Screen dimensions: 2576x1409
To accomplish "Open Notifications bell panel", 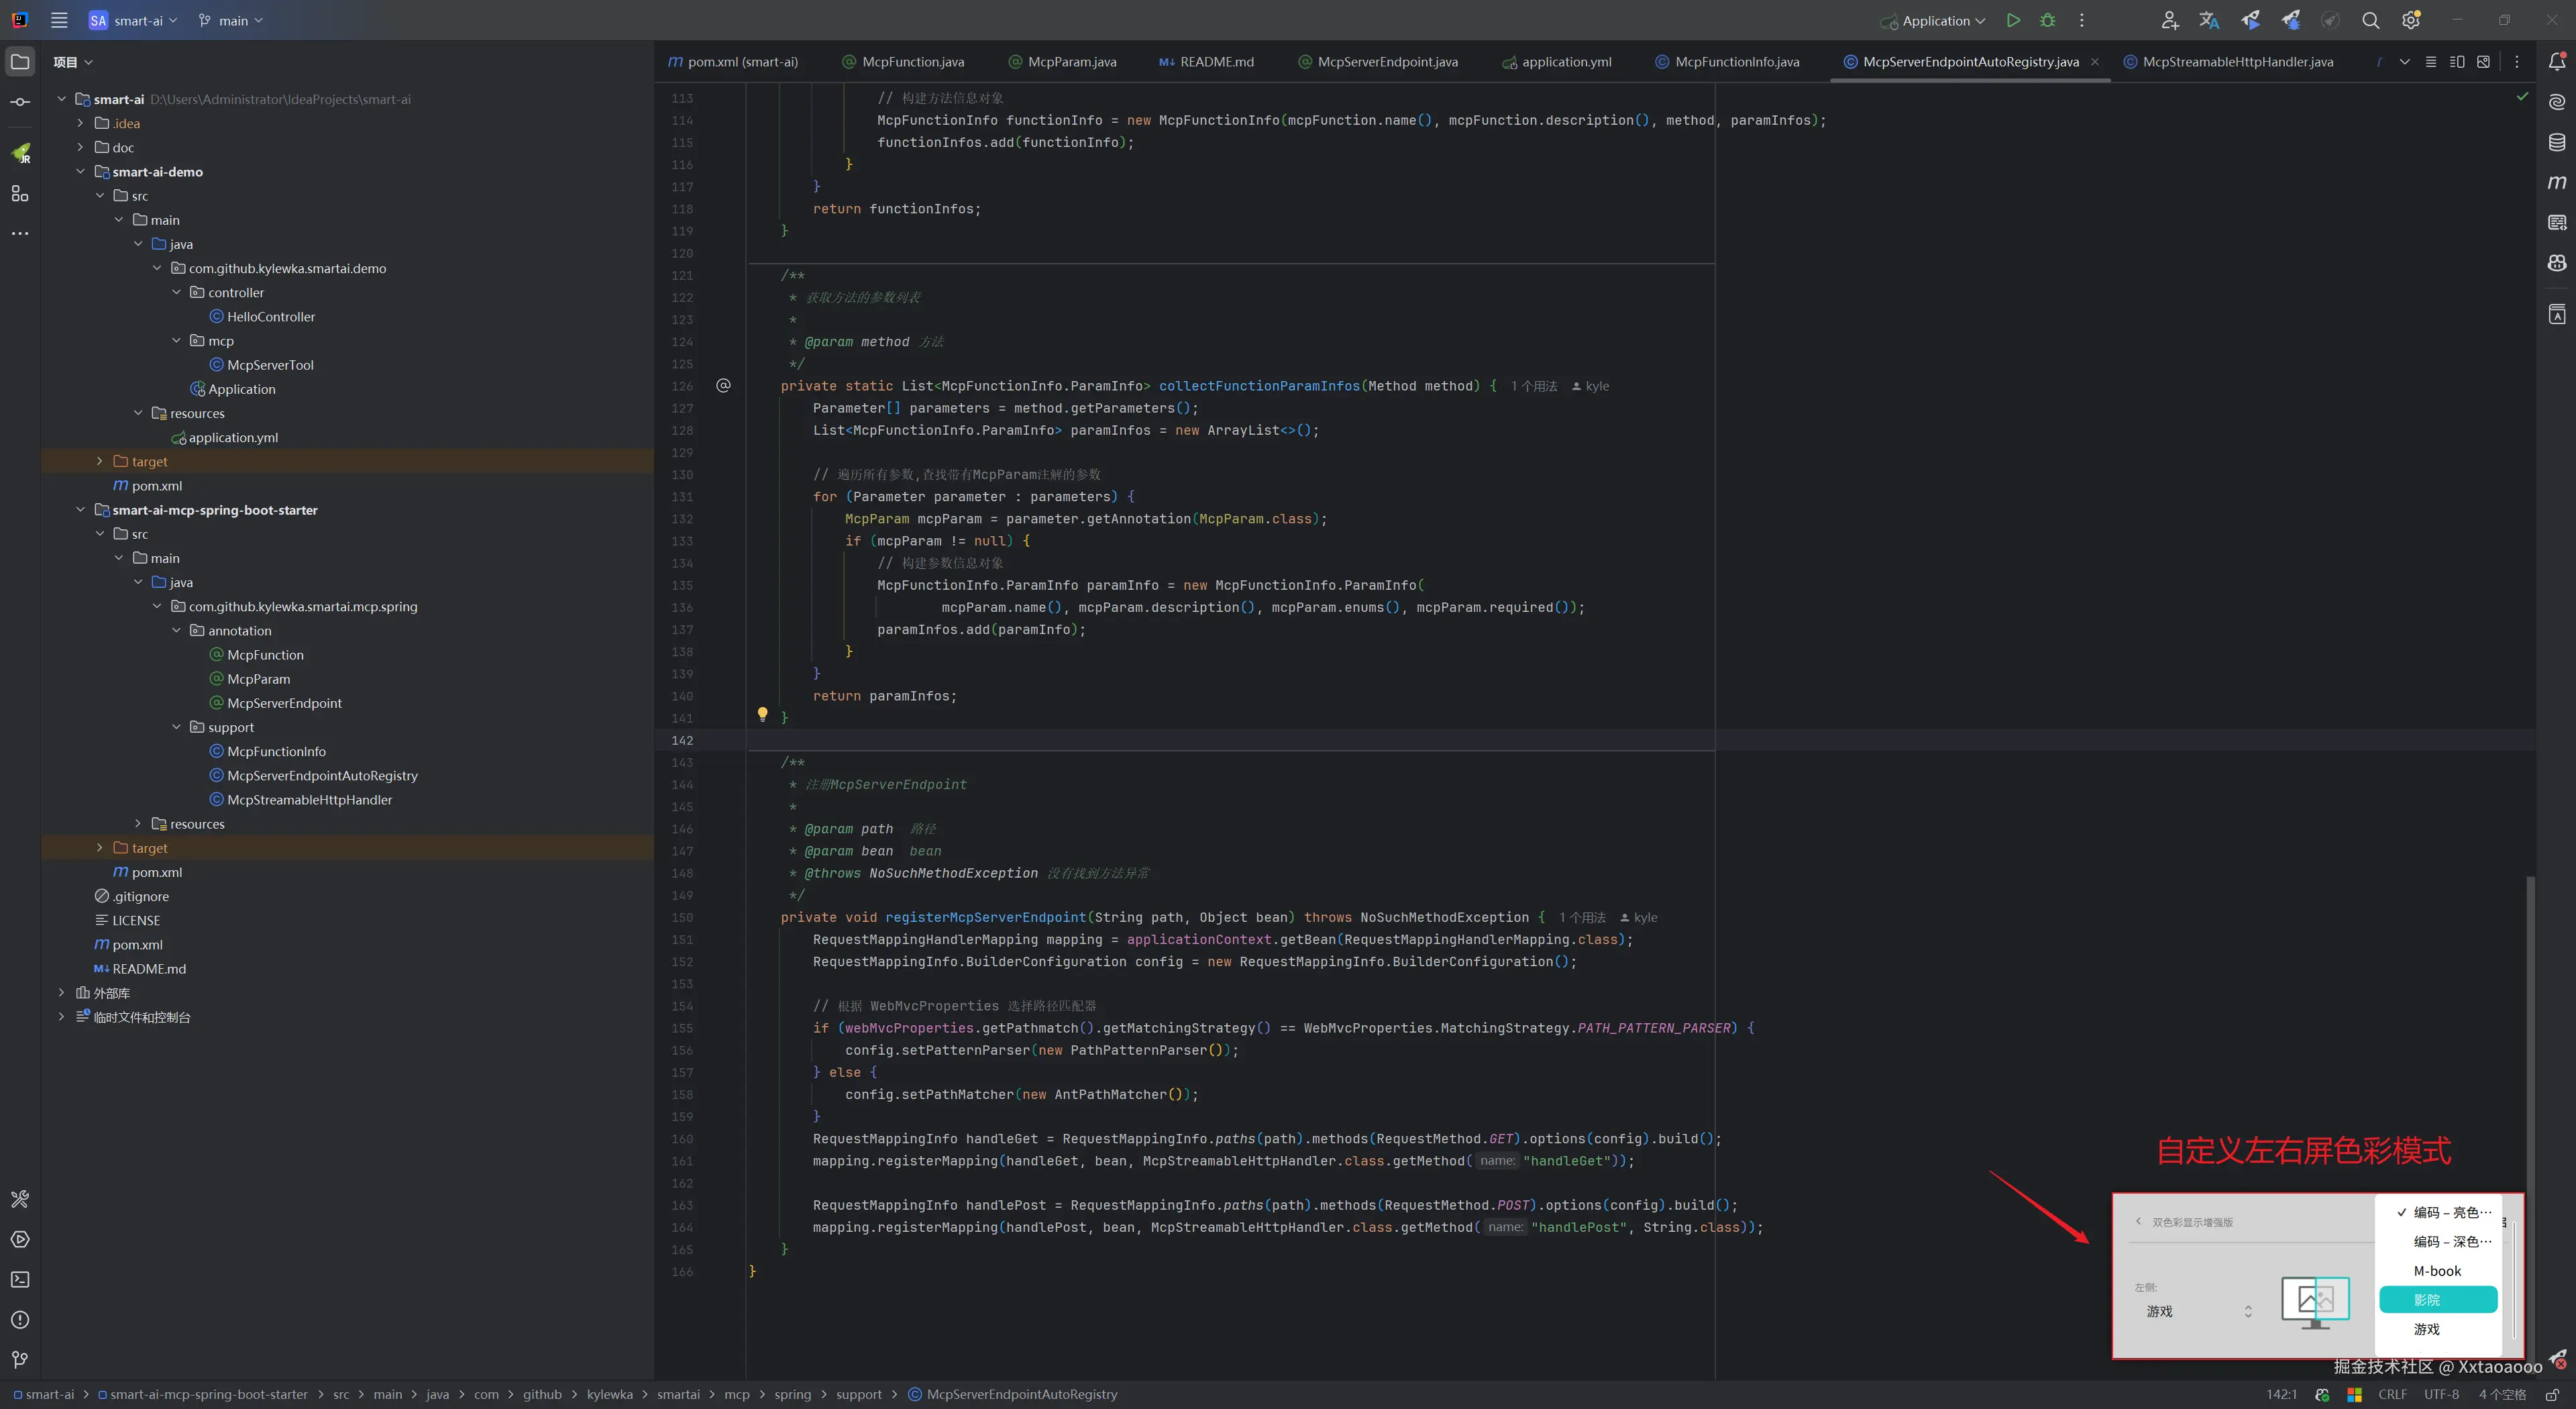I will click(x=2557, y=62).
